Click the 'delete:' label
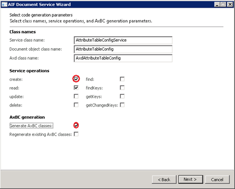 tap(16, 105)
